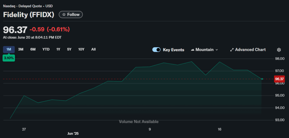Click the Key Events label text
289x138 pixels.
(174, 50)
